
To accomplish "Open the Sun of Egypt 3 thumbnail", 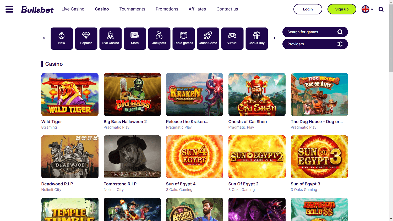I will (x=319, y=157).
